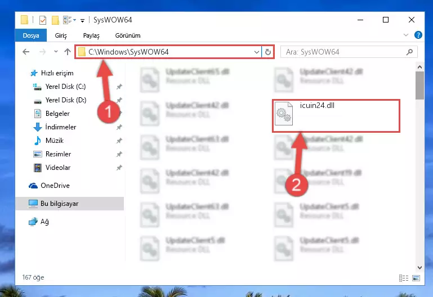Click the Müzik note icon
The height and width of the screenshot is (297, 433).
37,141
